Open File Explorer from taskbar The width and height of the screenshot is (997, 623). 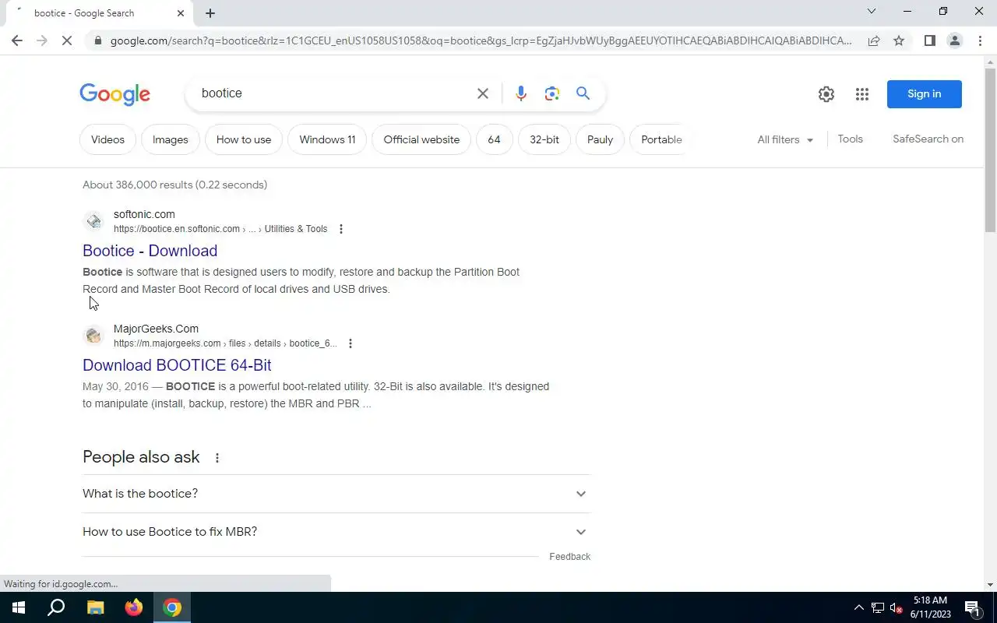95,607
